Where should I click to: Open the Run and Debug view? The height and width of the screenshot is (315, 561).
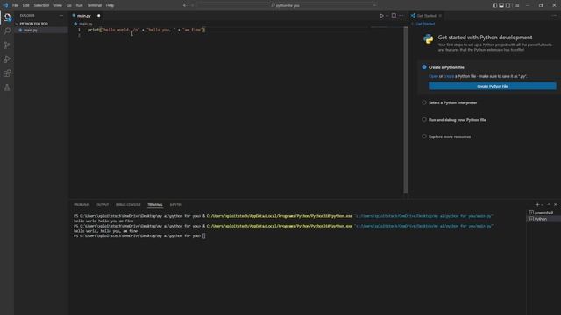[7, 59]
